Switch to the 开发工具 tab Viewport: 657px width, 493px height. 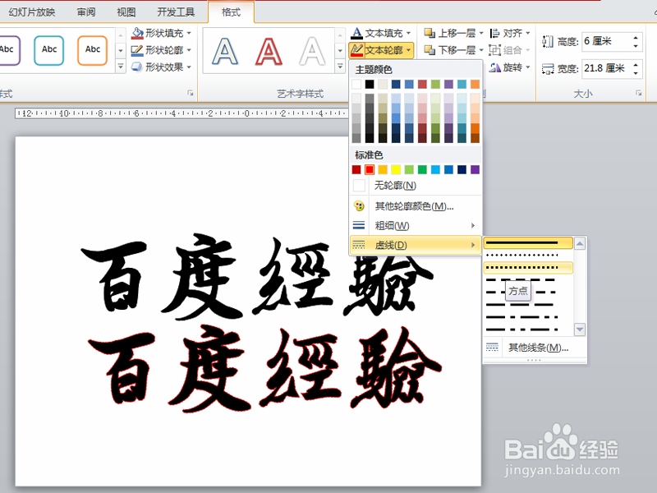tap(176, 12)
